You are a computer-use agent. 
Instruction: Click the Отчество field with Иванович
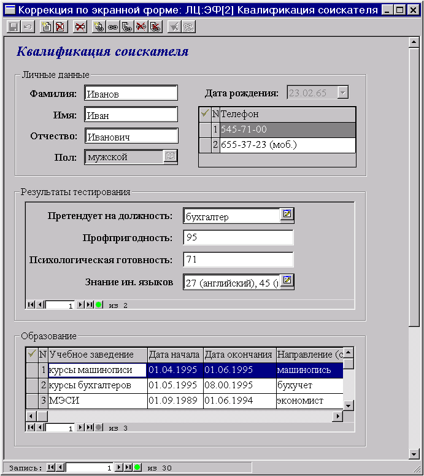pyautogui.click(x=131, y=136)
